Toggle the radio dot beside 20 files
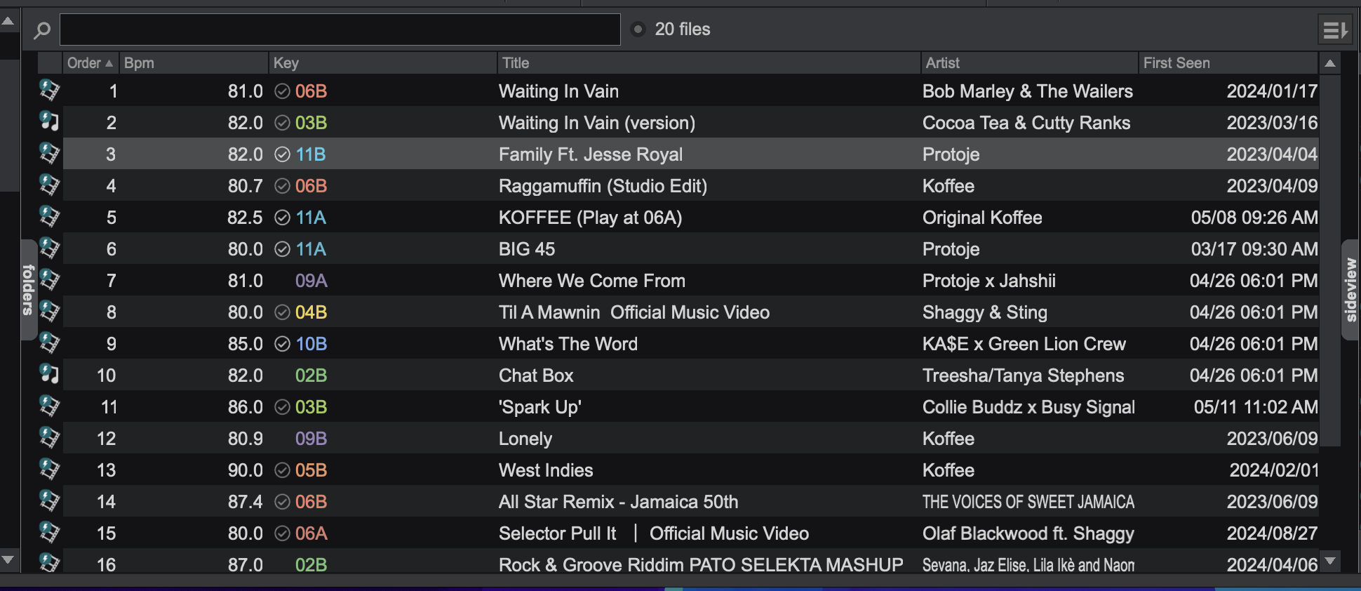This screenshot has width=1361, height=591. click(x=638, y=29)
